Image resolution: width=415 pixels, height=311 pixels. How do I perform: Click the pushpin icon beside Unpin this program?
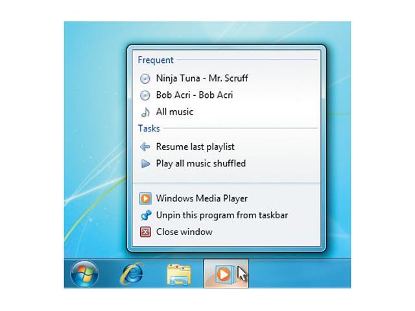145,215
